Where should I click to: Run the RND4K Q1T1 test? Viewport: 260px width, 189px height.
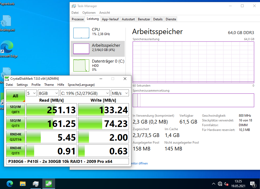pos(16,151)
